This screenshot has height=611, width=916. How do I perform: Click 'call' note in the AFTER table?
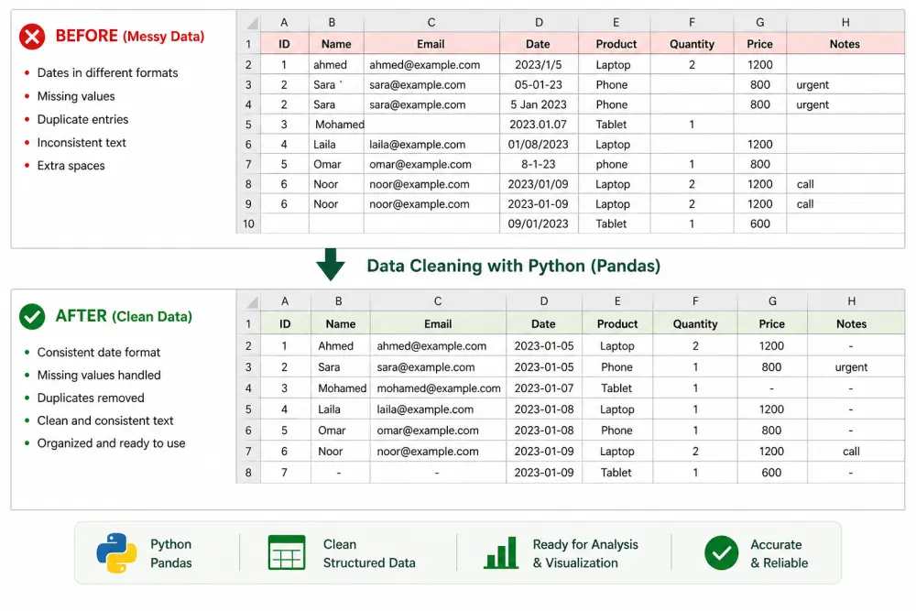click(851, 451)
